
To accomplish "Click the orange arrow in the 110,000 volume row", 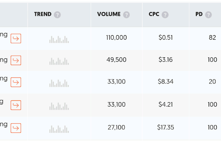I will (16, 38).
